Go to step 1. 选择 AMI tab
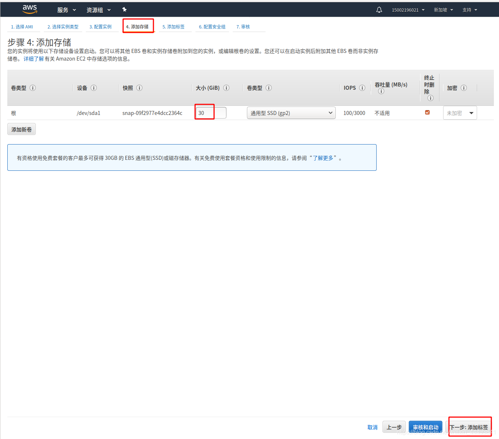499x439 pixels. (22, 27)
